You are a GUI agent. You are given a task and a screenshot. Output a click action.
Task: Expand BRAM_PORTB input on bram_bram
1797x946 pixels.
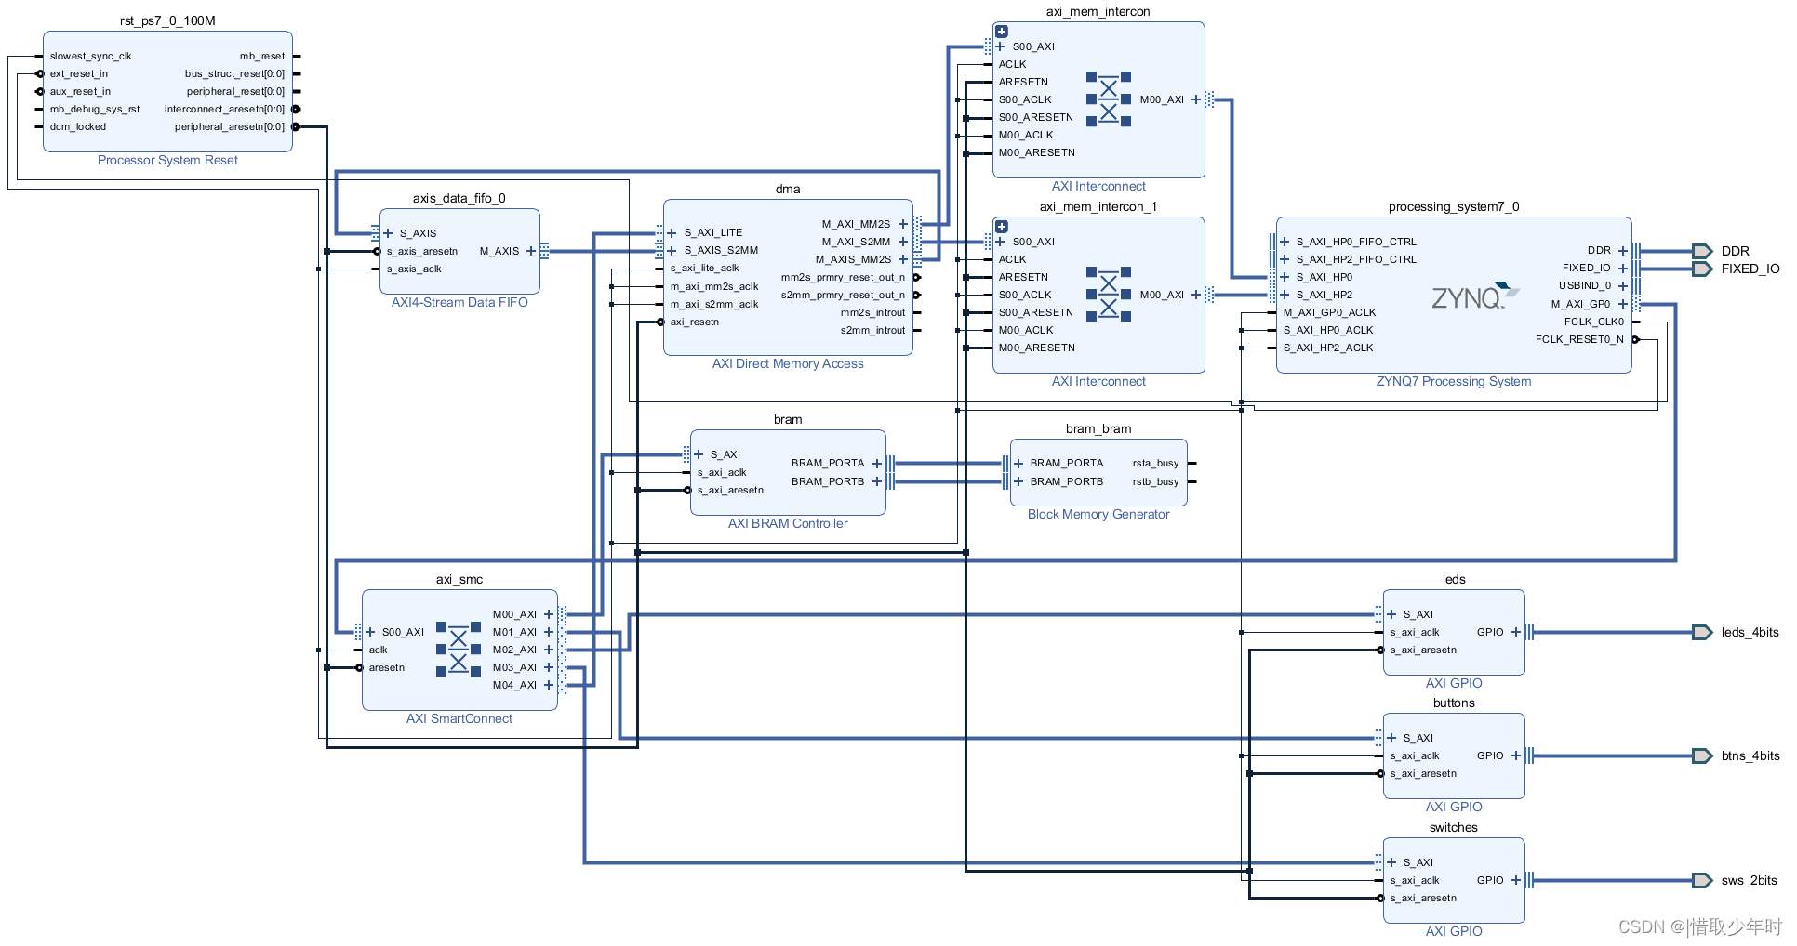(1018, 481)
